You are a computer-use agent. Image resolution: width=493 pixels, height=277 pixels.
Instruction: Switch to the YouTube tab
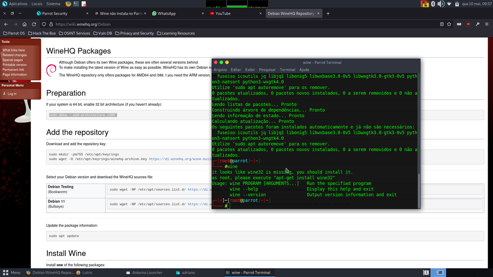click(x=236, y=13)
